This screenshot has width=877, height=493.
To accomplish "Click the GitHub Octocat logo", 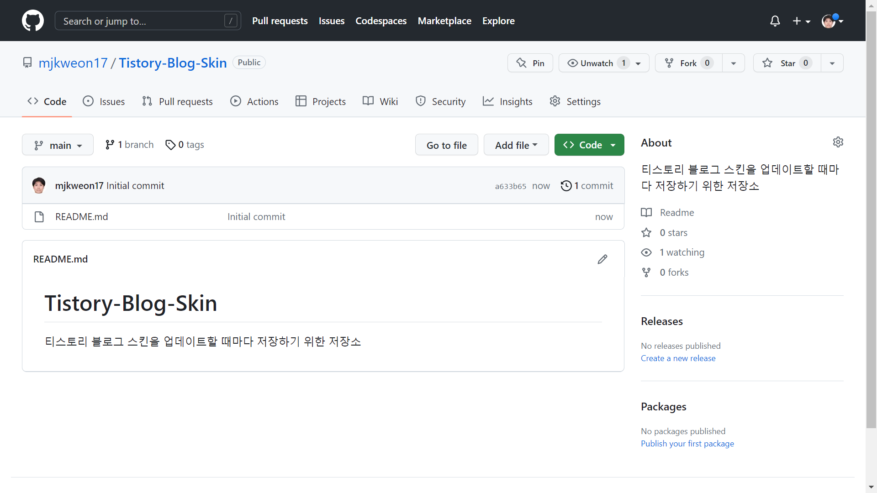I will pyautogui.click(x=33, y=21).
